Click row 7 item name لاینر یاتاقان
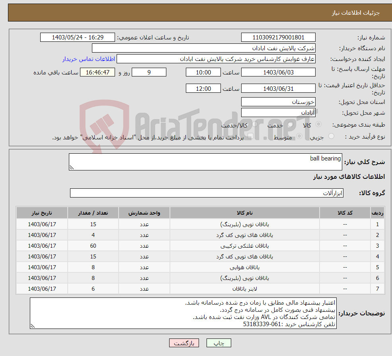Image resolution: width=392 pixels, height=356 pixels. (244, 289)
